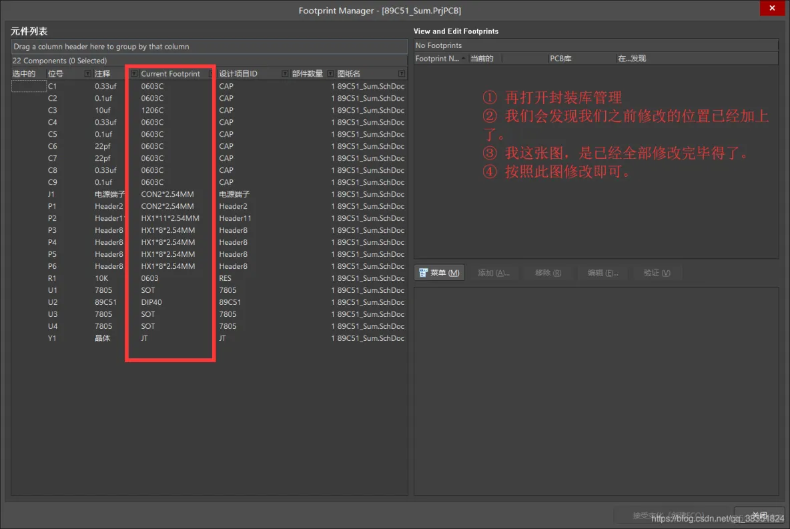790x529 pixels.
Task: Open the 菜单 (M) menu button
Action: (439, 273)
